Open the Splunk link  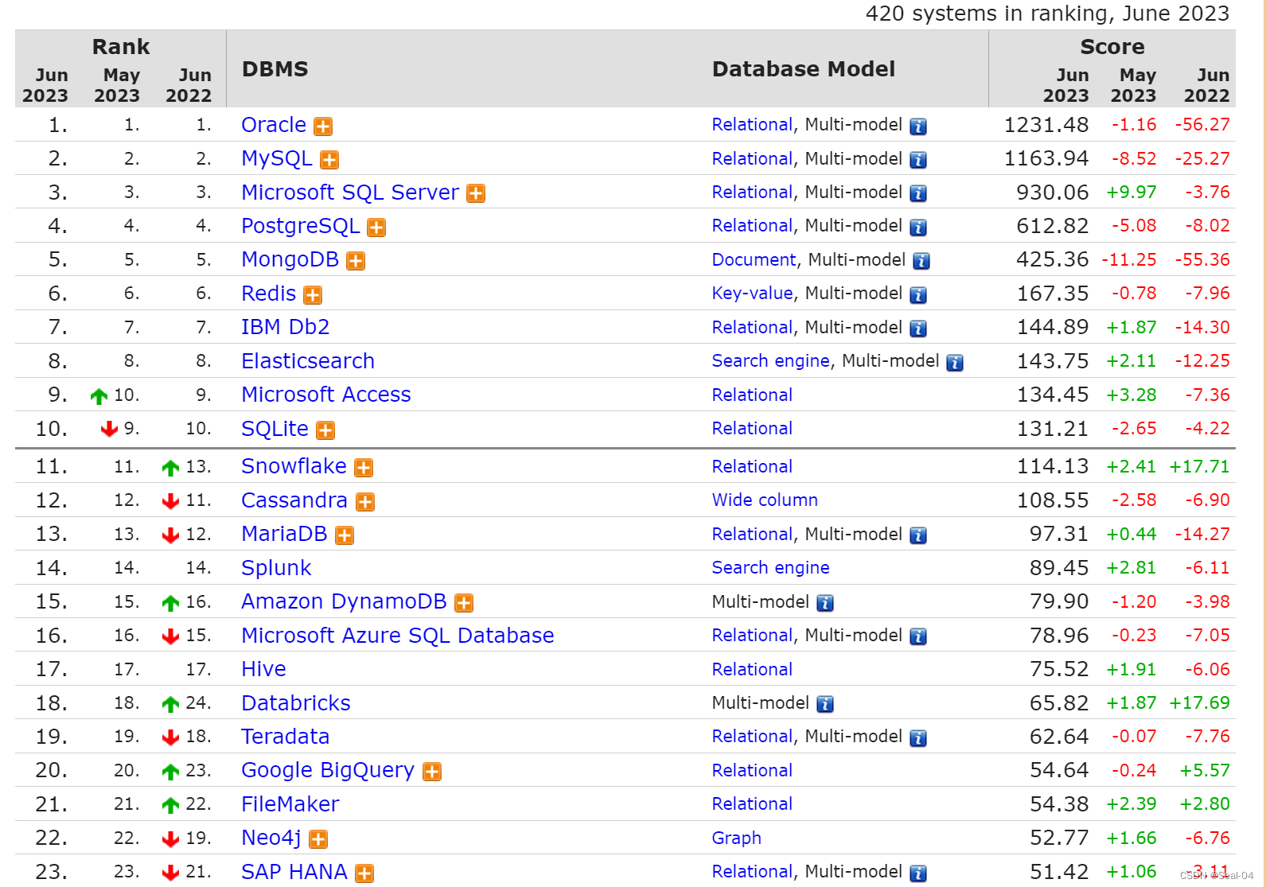tap(276, 568)
